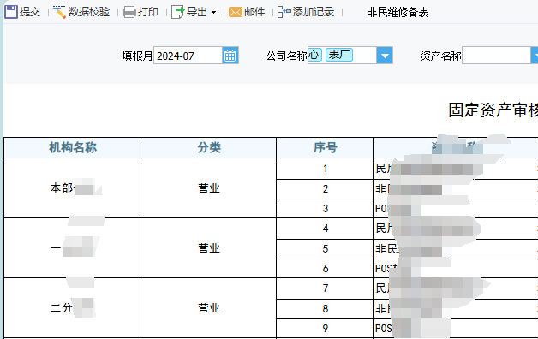This screenshot has height=339, width=538.
Task: Click the 非民维修备表 title
Action: [398, 12]
